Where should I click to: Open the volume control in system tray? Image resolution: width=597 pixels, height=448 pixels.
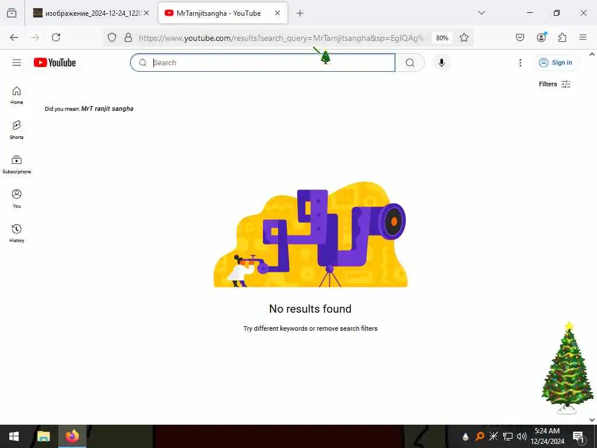click(x=522, y=436)
